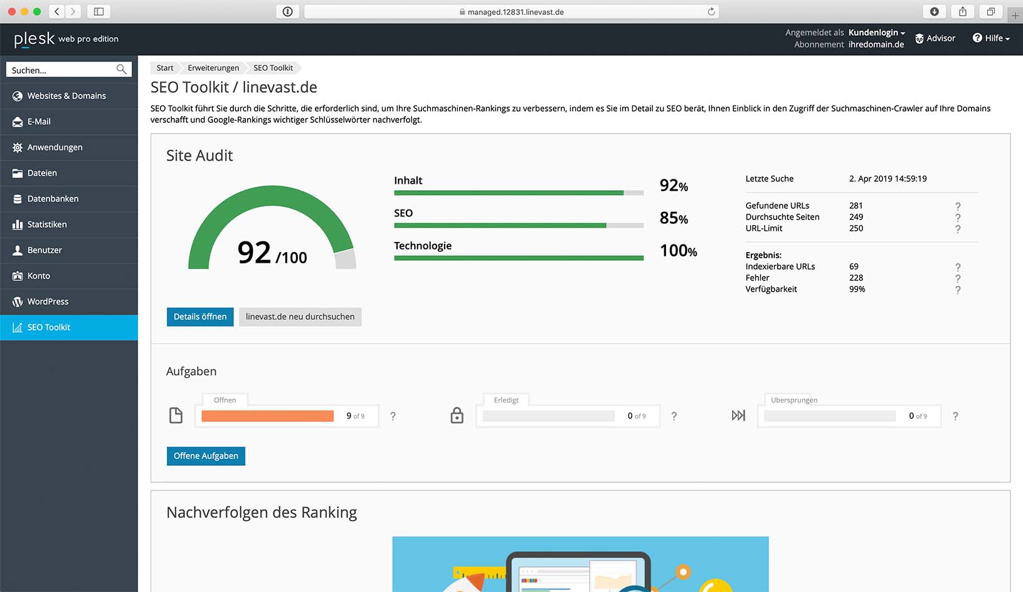Go to Erweiterungen breadcrumb
Viewport: 1023px width, 592px height.
(213, 68)
